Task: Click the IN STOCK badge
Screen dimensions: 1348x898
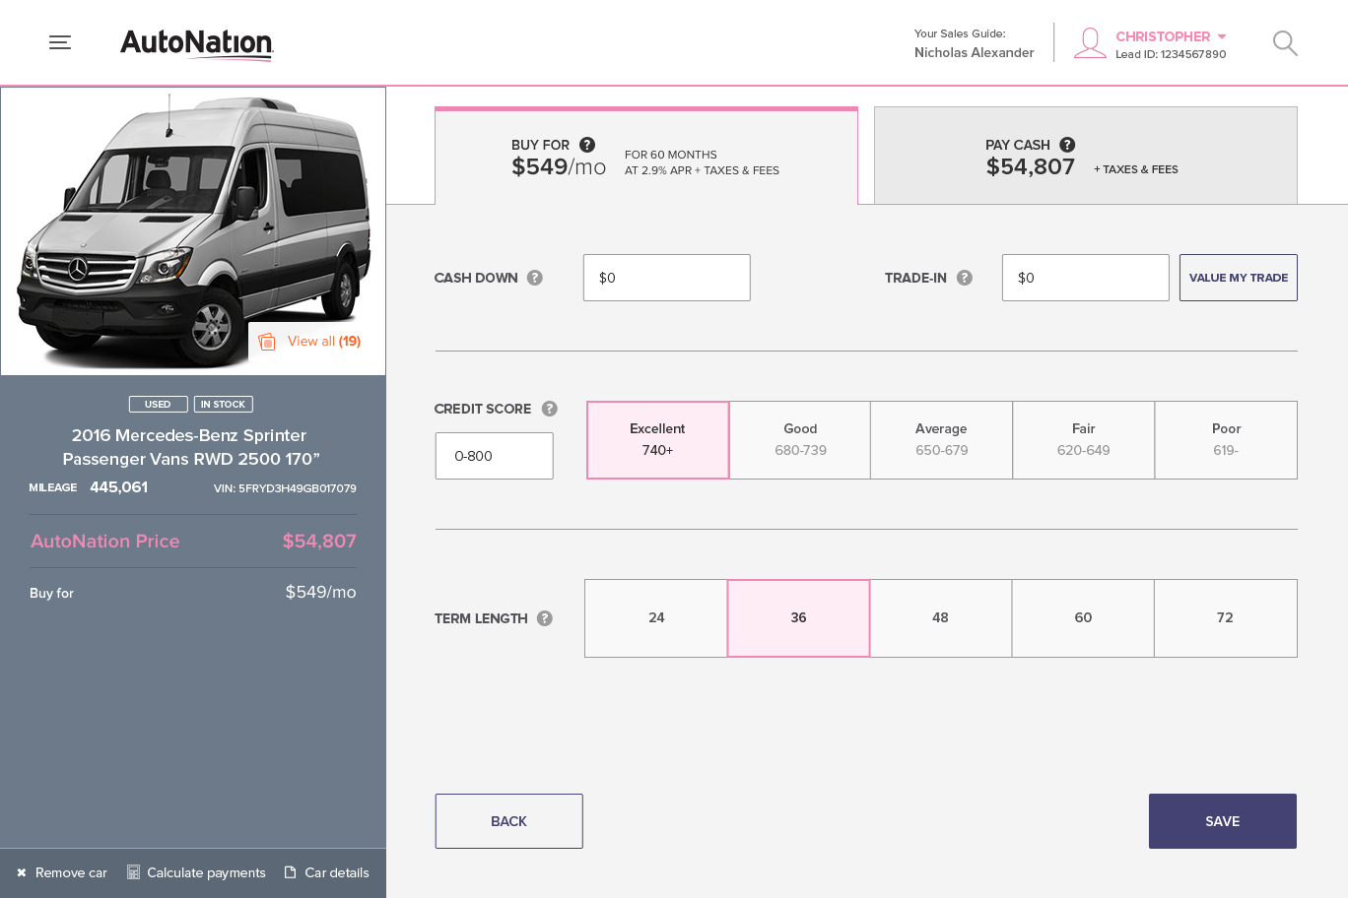Action: tap(224, 404)
